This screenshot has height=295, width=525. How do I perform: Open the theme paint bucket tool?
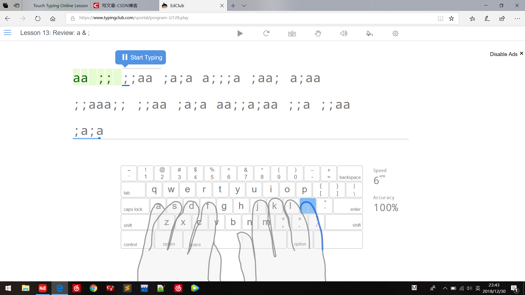(369, 33)
